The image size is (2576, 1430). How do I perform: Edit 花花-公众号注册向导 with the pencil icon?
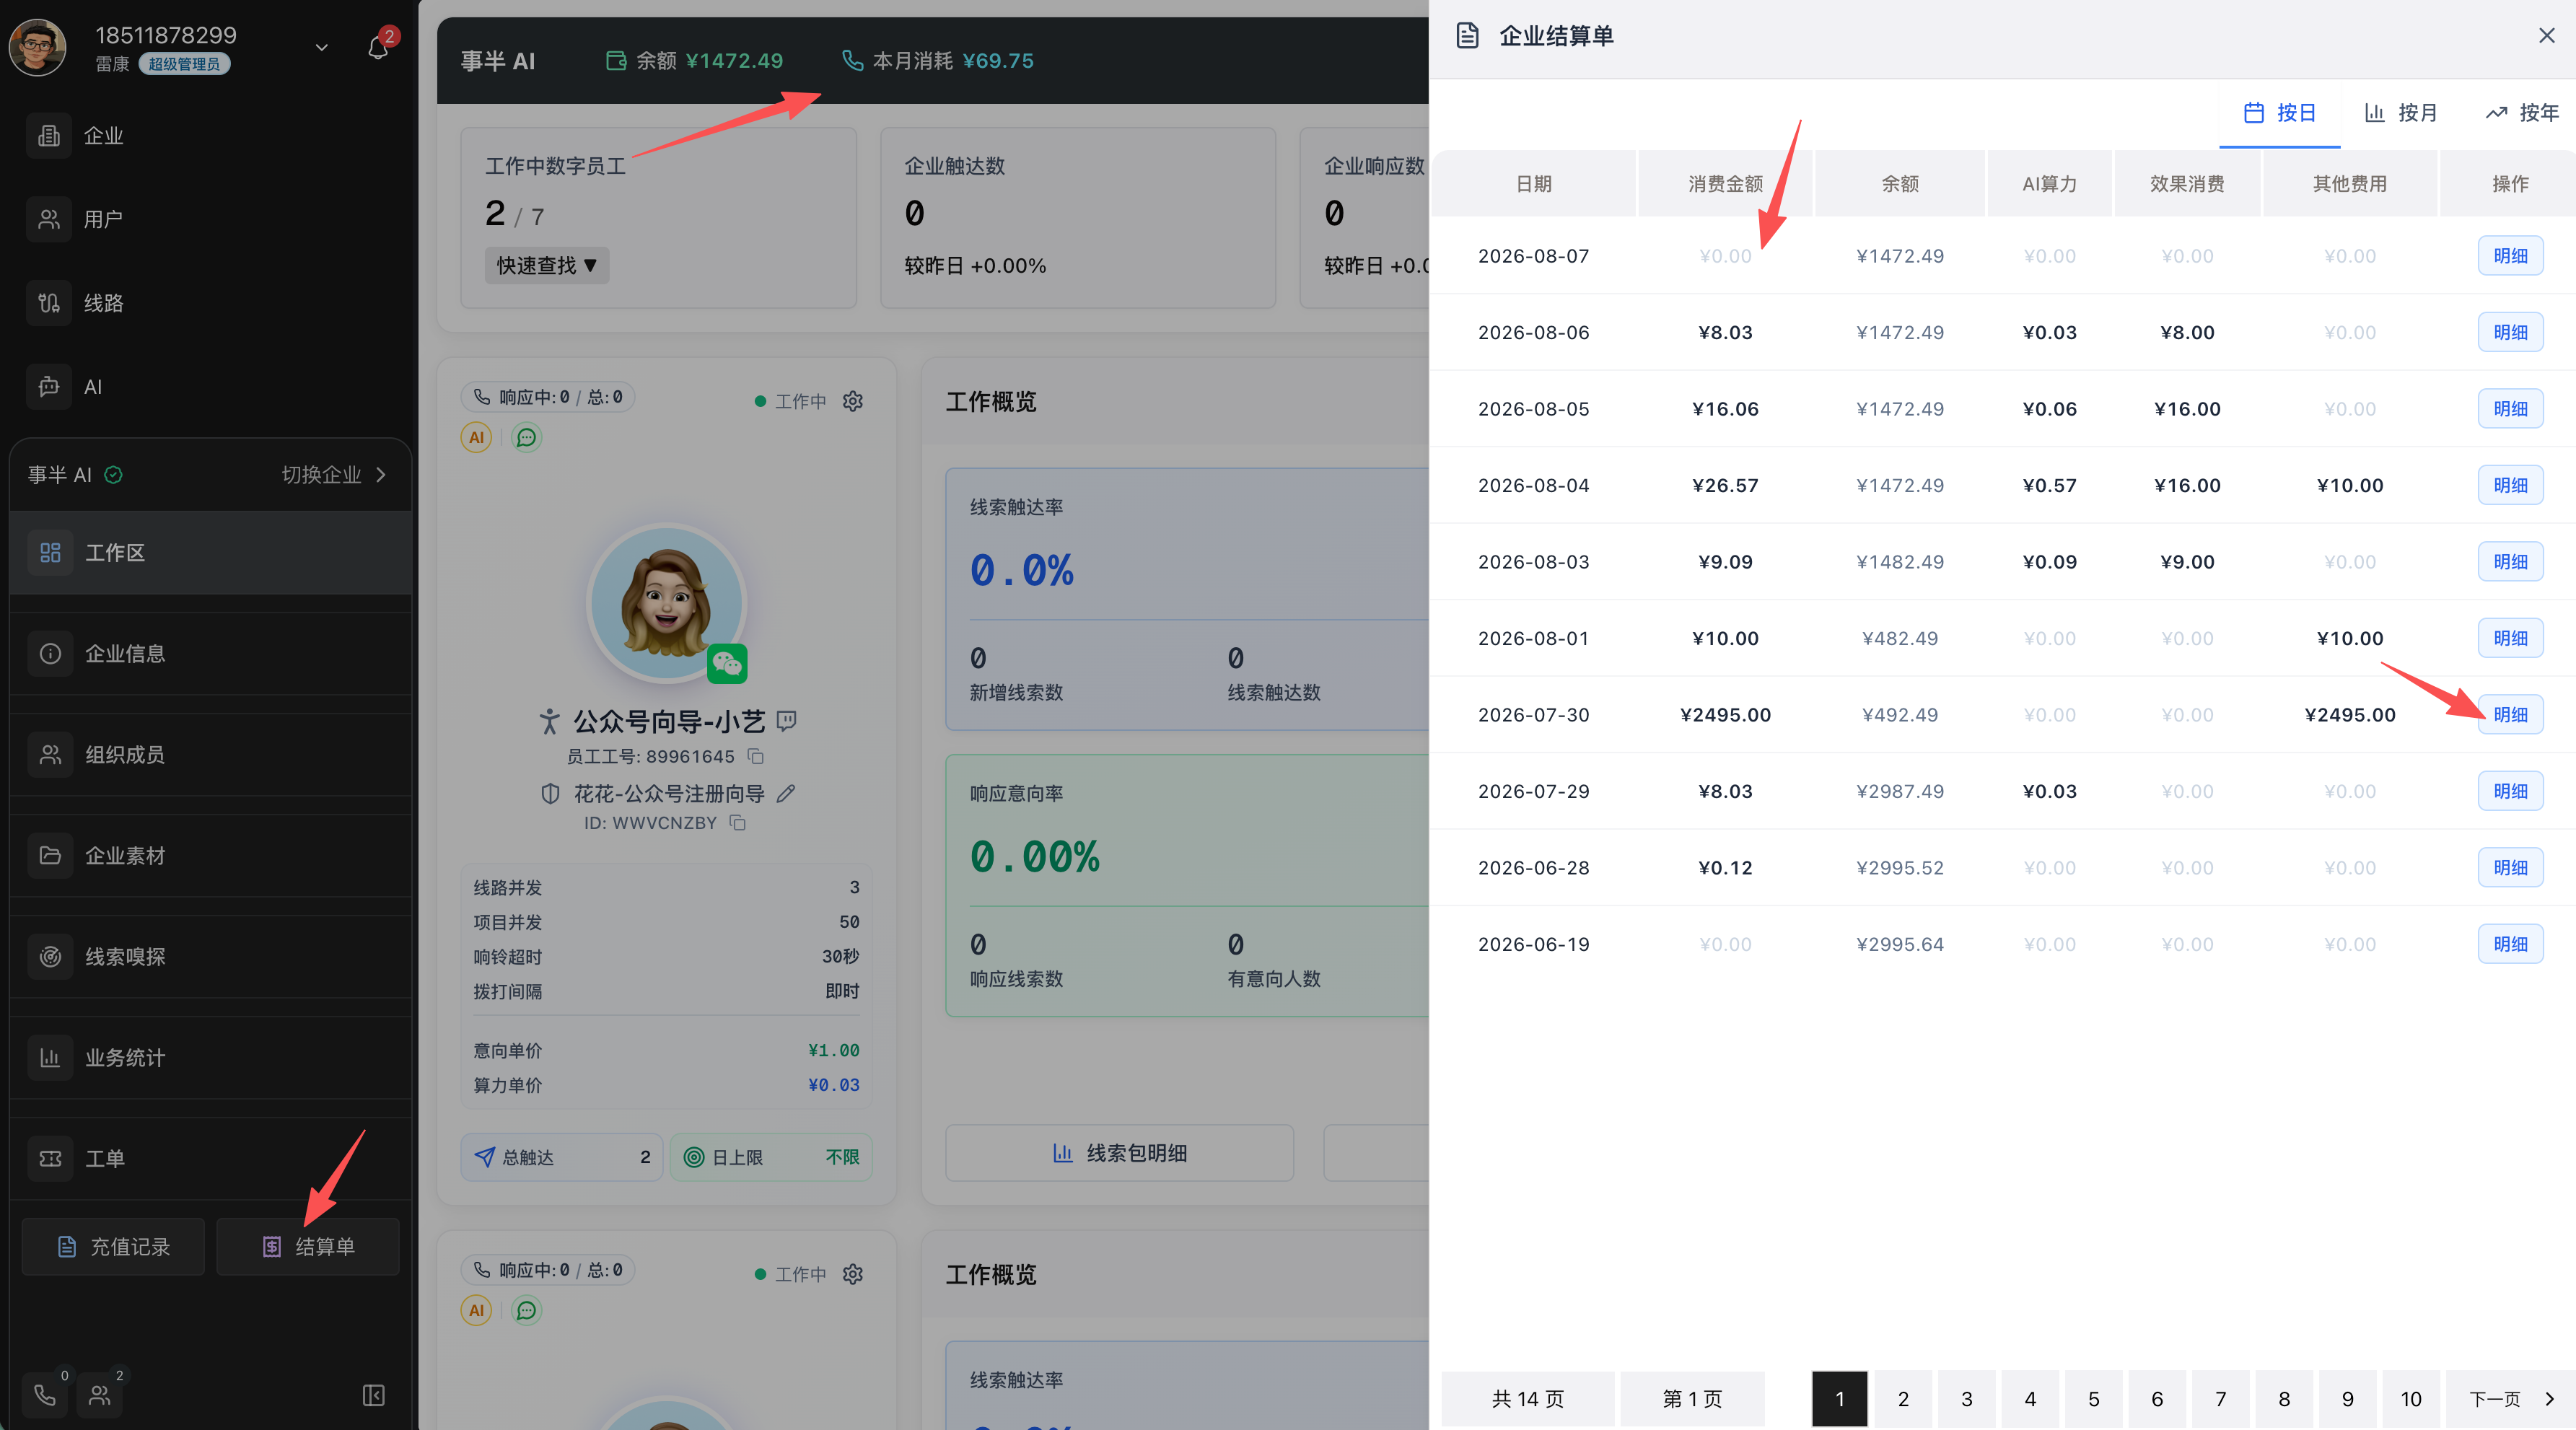(786, 794)
